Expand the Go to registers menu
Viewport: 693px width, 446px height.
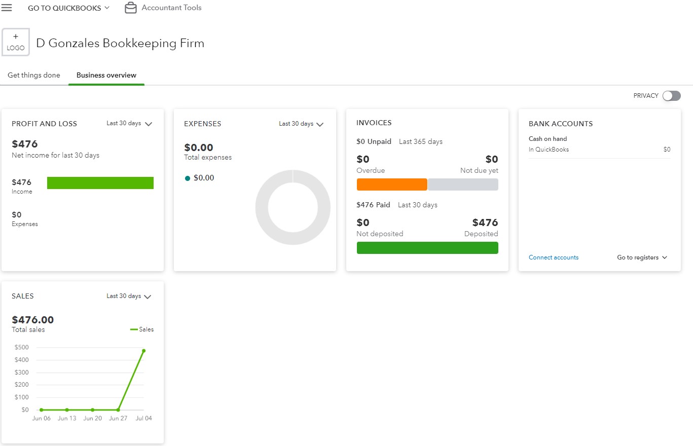point(642,257)
